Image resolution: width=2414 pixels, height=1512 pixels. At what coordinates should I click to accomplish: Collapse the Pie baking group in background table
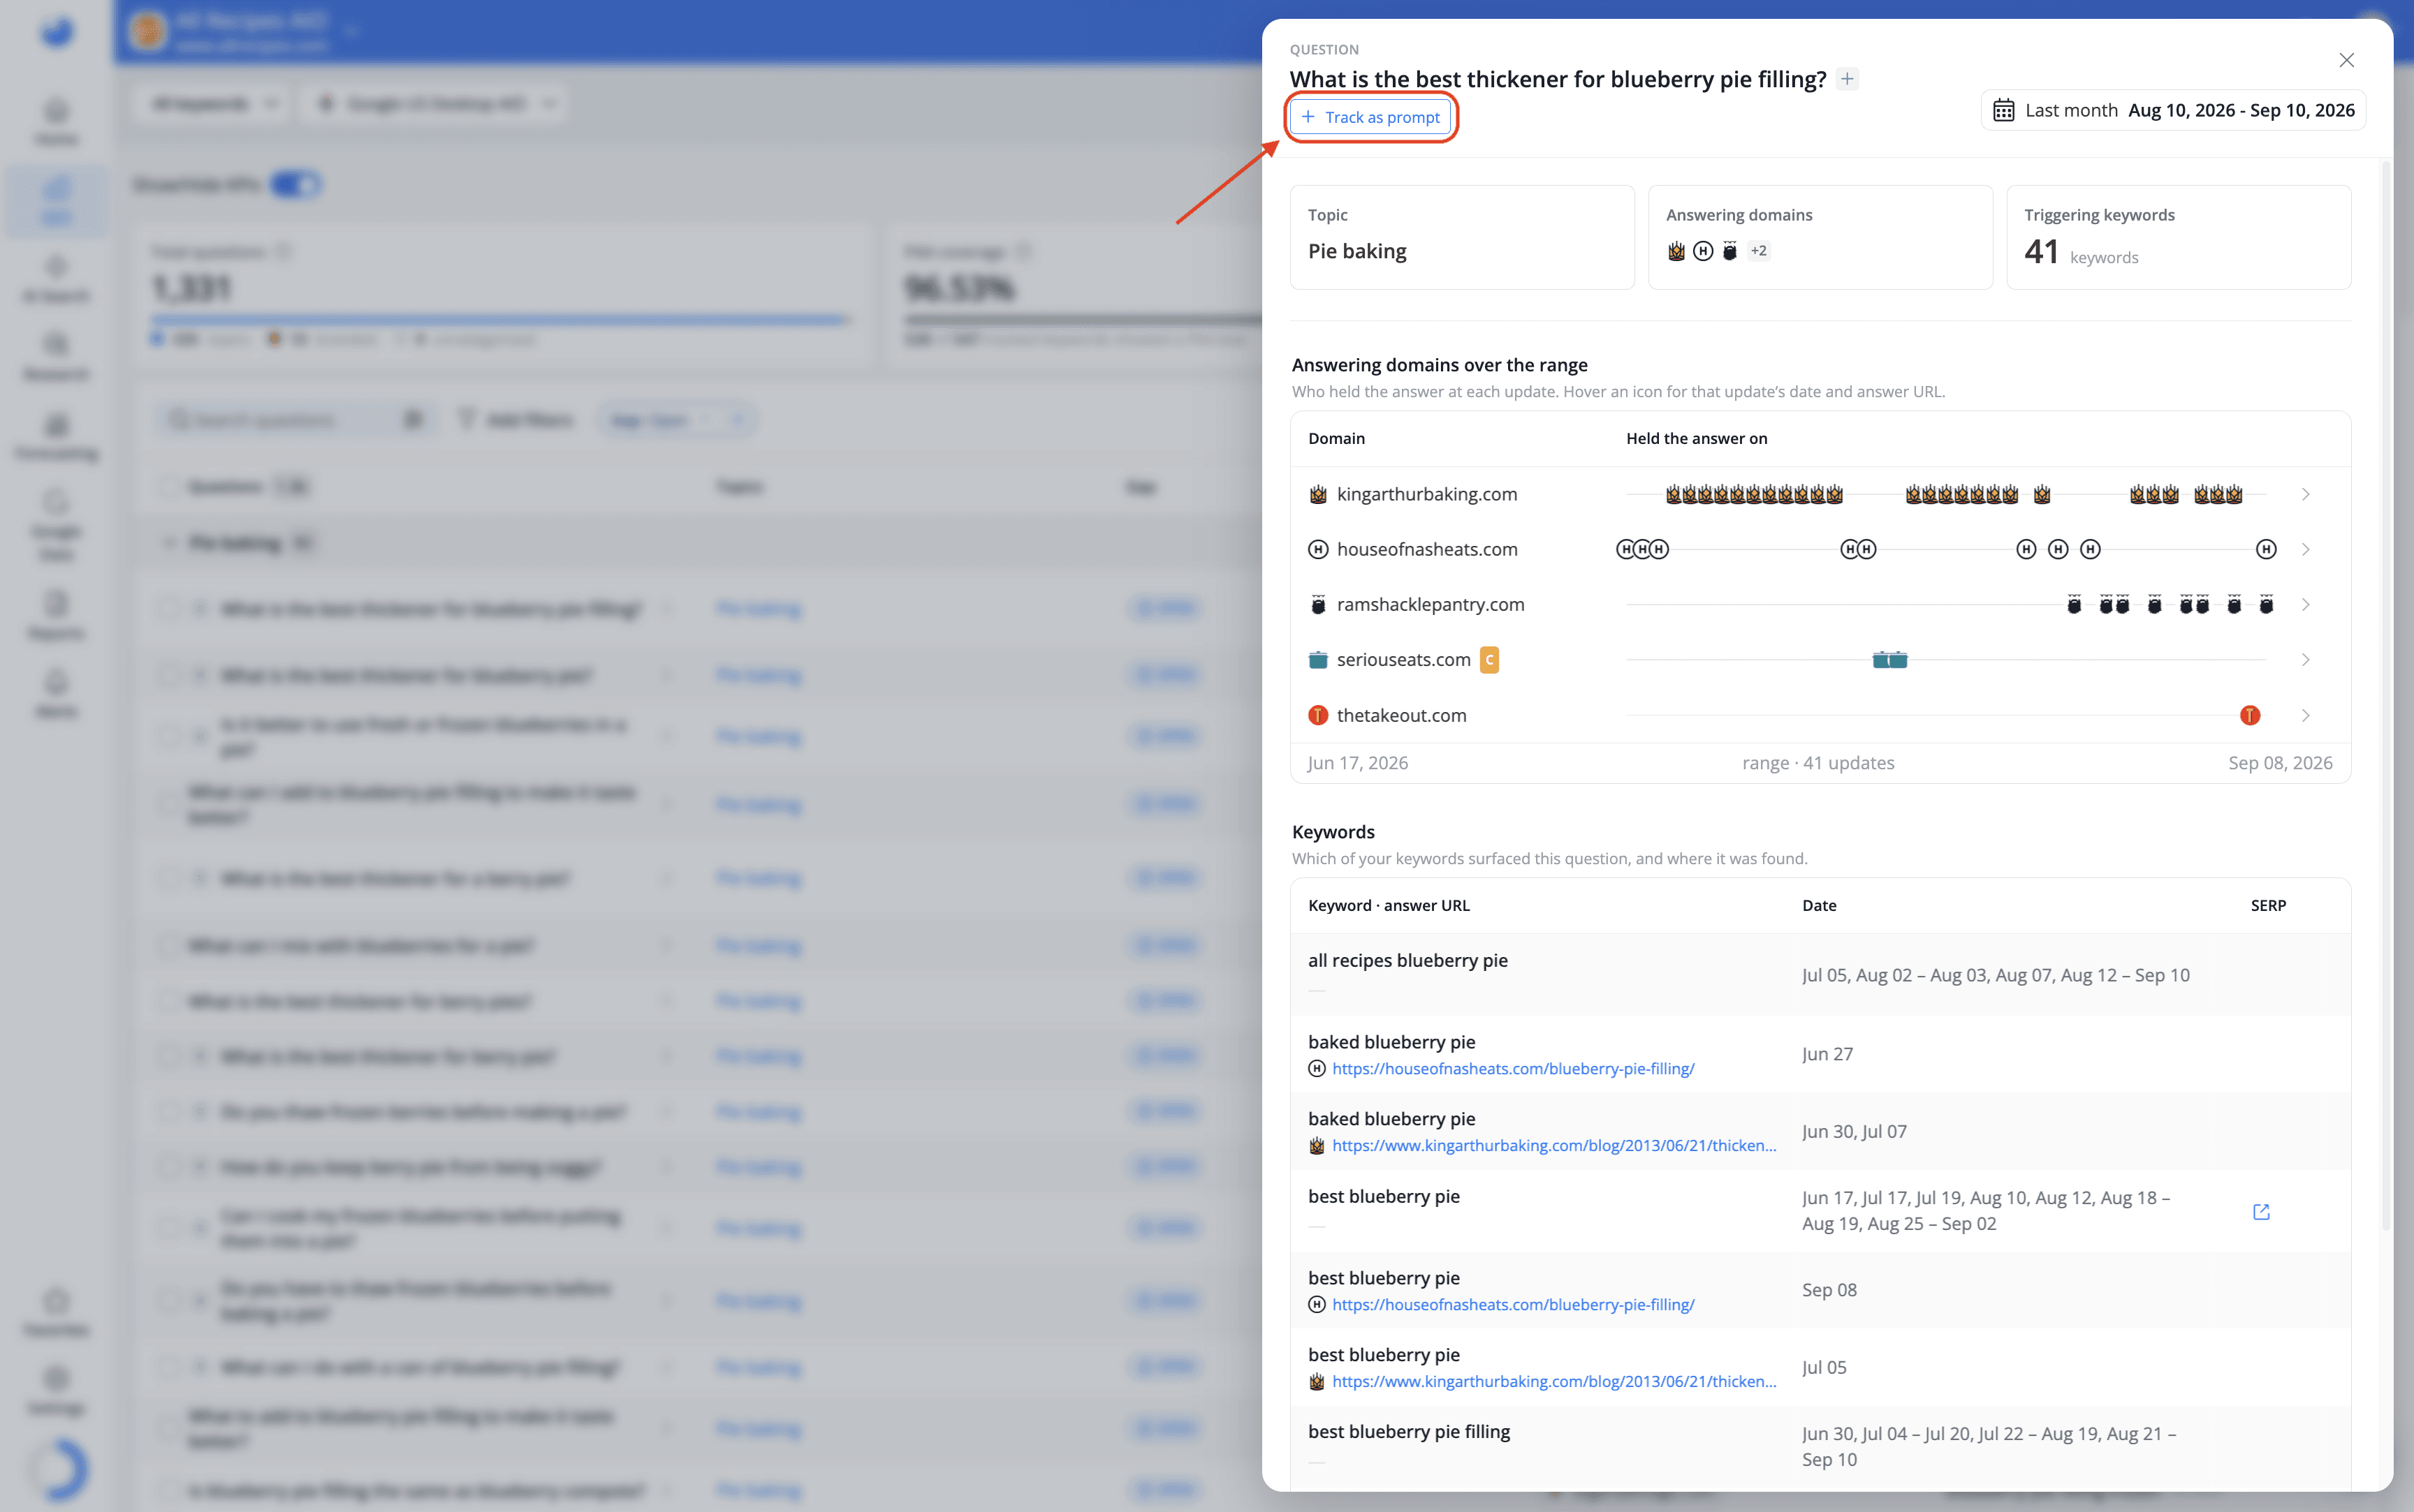pyautogui.click(x=168, y=543)
